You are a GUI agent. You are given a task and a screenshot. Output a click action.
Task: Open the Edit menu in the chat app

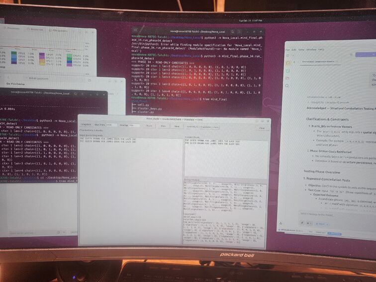coord(294,50)
